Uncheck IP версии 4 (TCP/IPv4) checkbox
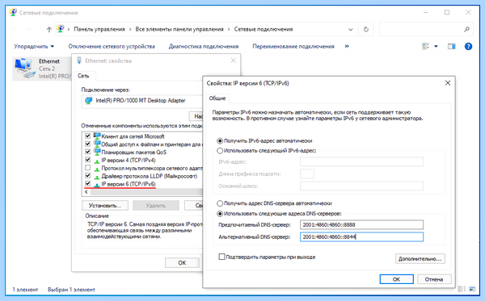Viewport: 485px width, 301px height. pyautogui.click(x=88, y=160)
